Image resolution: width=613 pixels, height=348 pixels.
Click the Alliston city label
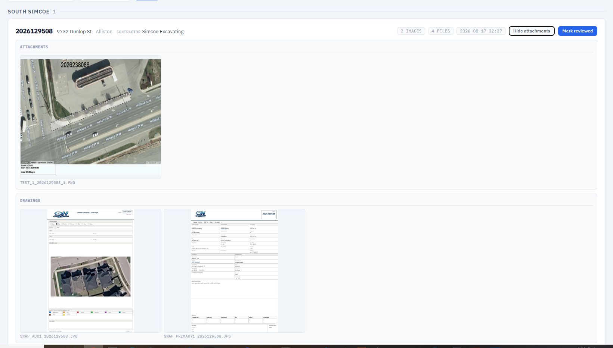point(104,32)
